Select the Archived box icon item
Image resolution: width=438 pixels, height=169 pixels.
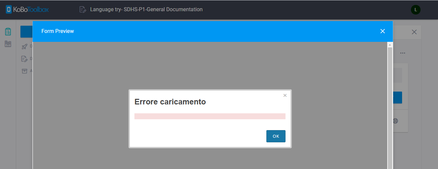tap(24, 71)
